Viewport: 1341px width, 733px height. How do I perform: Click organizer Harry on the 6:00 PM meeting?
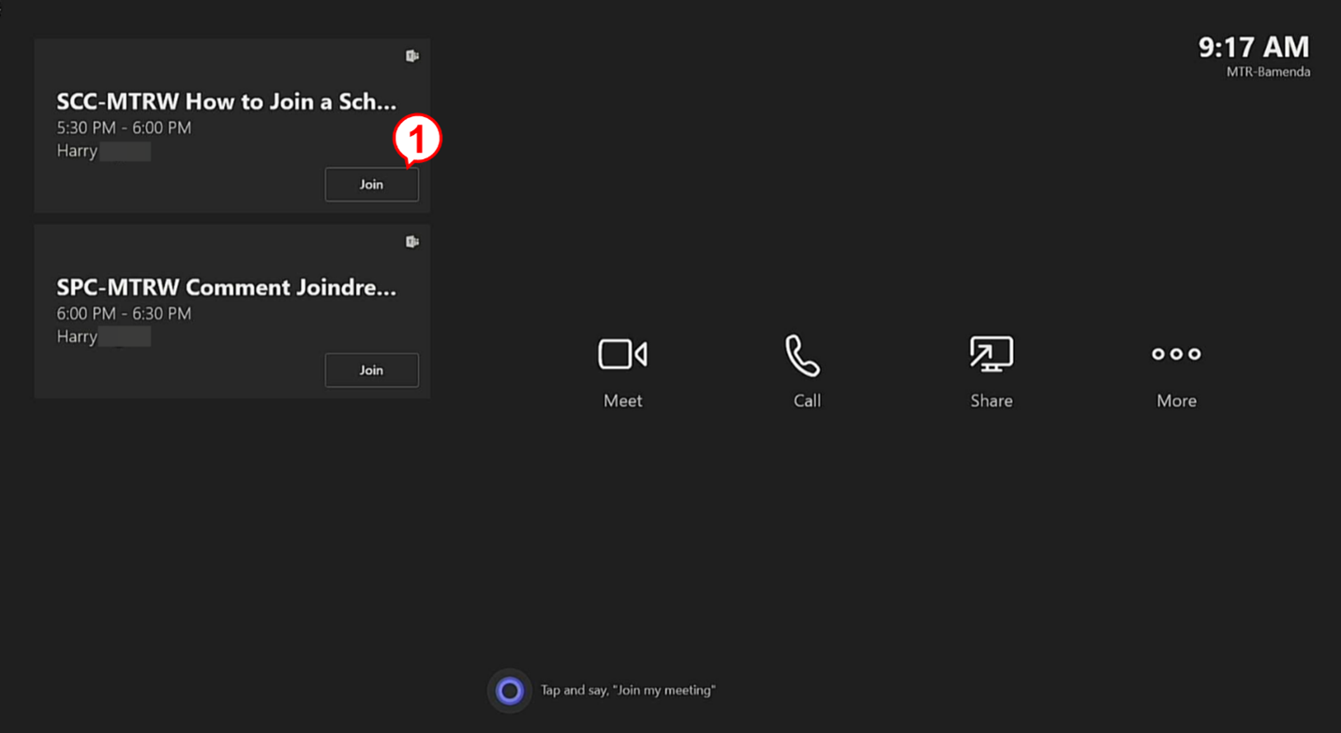coord(78,337)
